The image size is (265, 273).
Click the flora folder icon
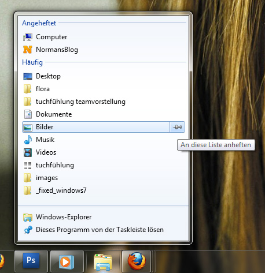pyautogui.click(x=28, y=89)
